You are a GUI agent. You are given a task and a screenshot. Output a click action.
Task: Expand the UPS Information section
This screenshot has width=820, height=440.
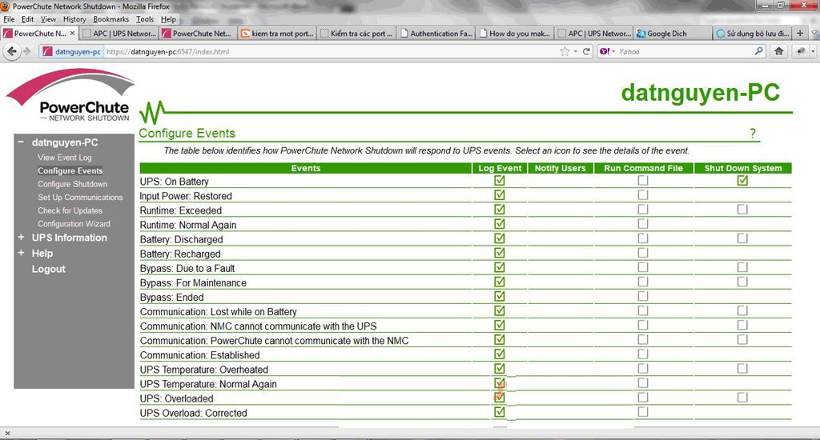click(21, 238)
